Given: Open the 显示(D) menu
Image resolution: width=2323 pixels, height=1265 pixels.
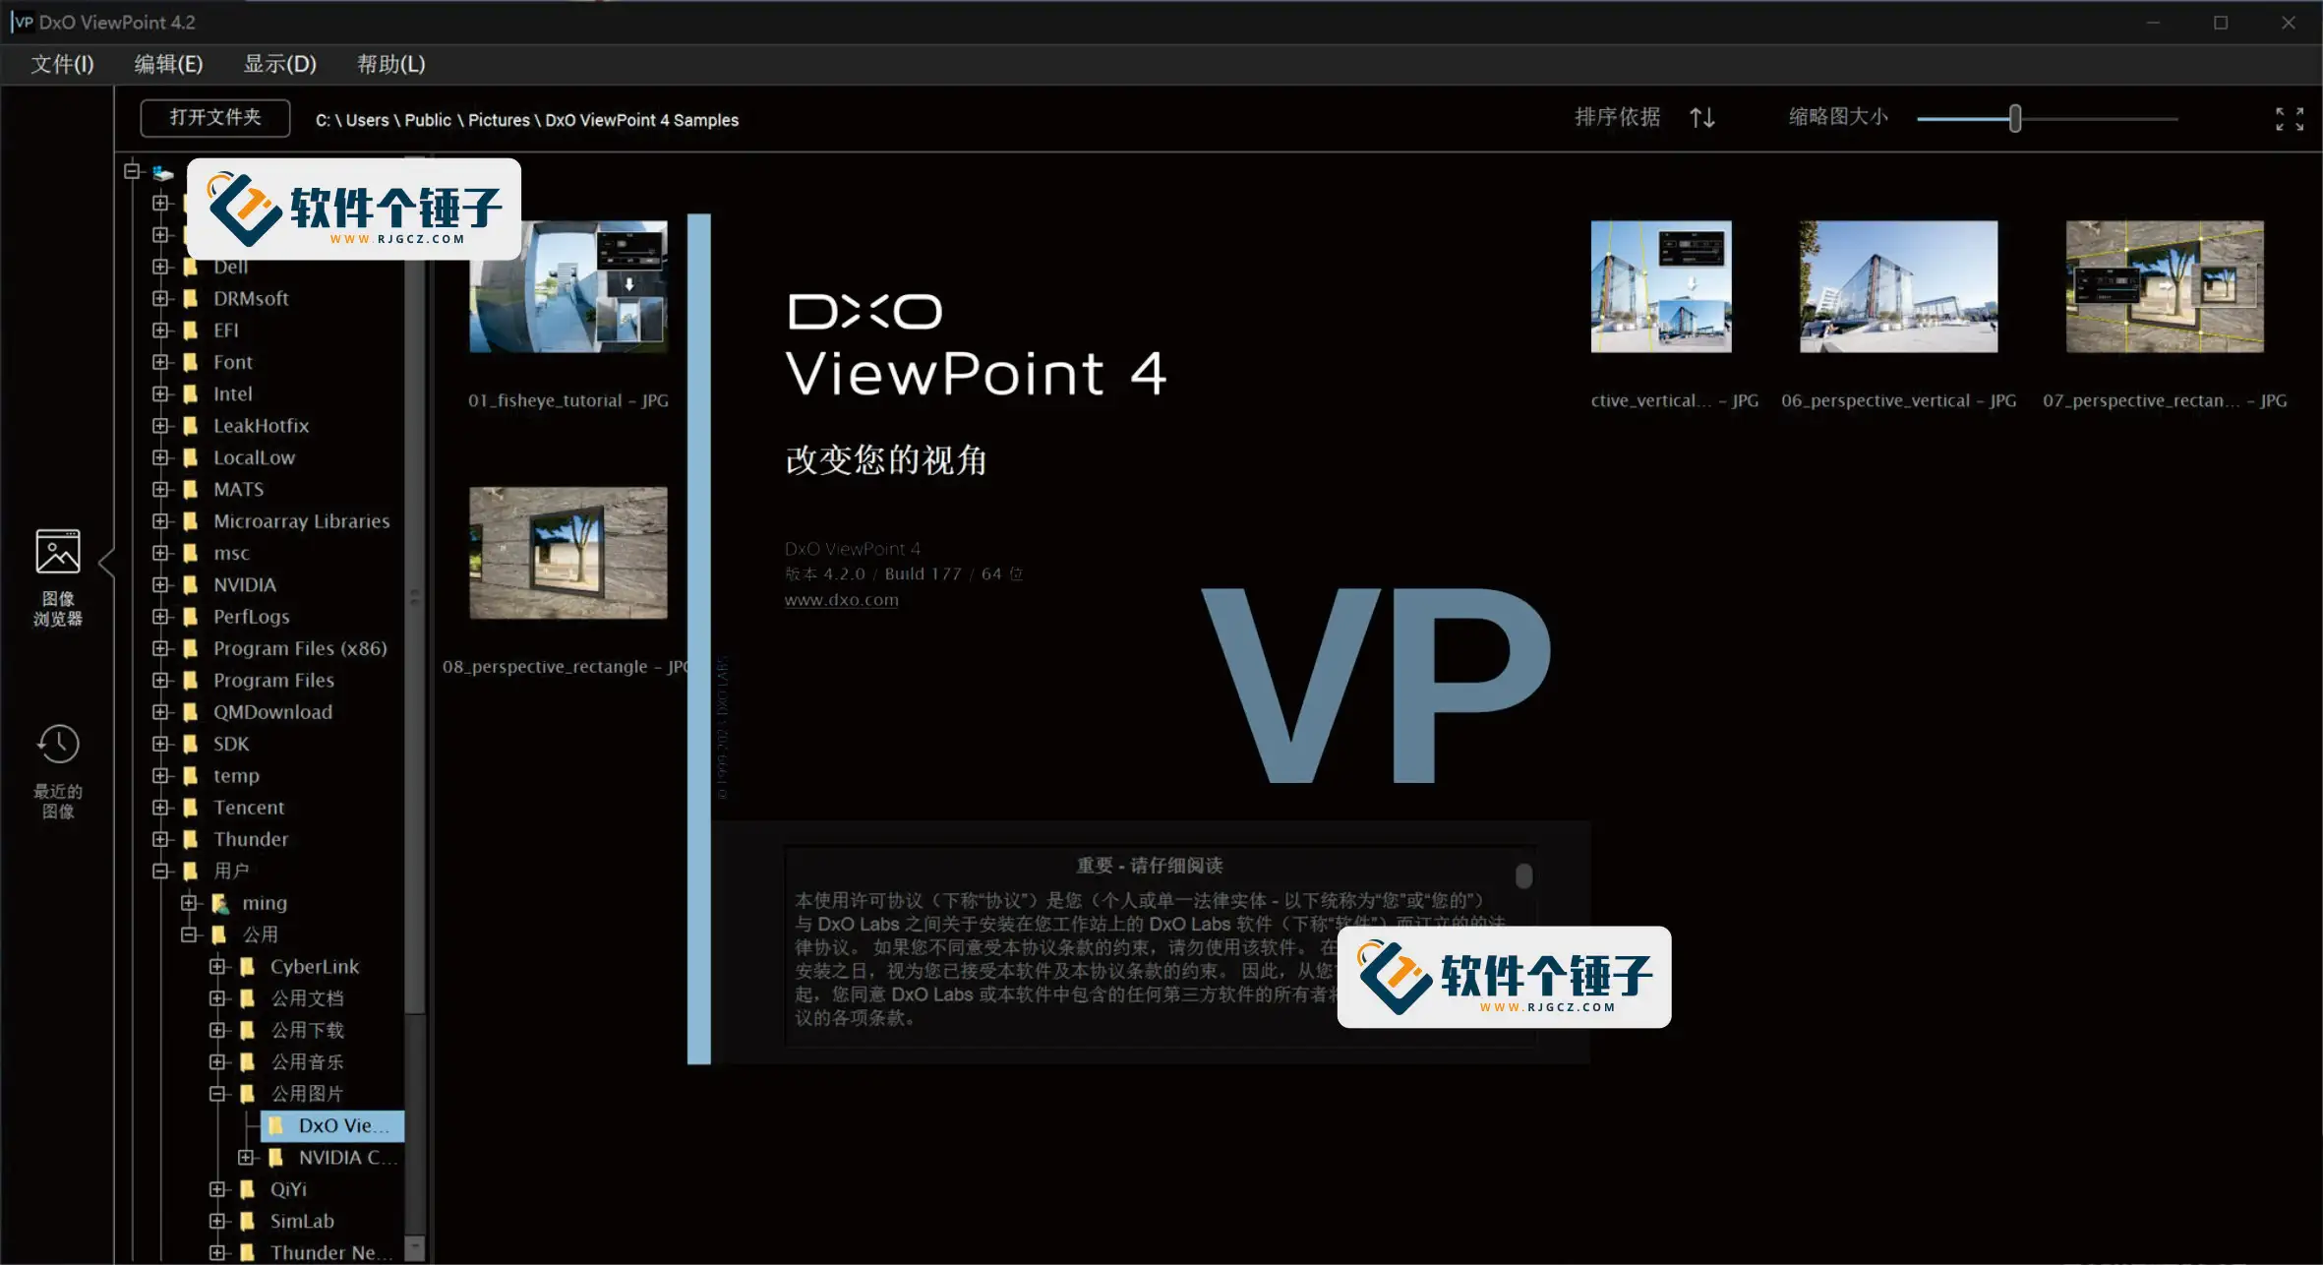Looking at the screenshot, I should coord(279,64).
